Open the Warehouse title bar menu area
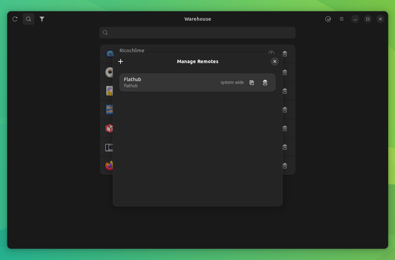 pyautogui.click(x=198, y=19)
